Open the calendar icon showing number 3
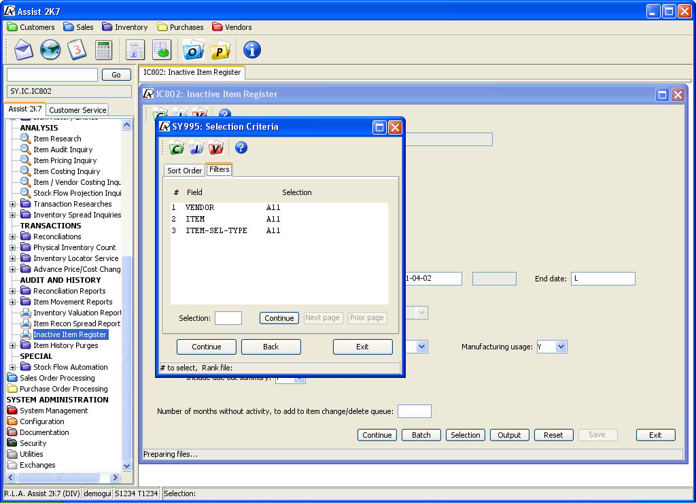Image resolution: width=696 pixels, height=503 pixels. pos(77,50)
